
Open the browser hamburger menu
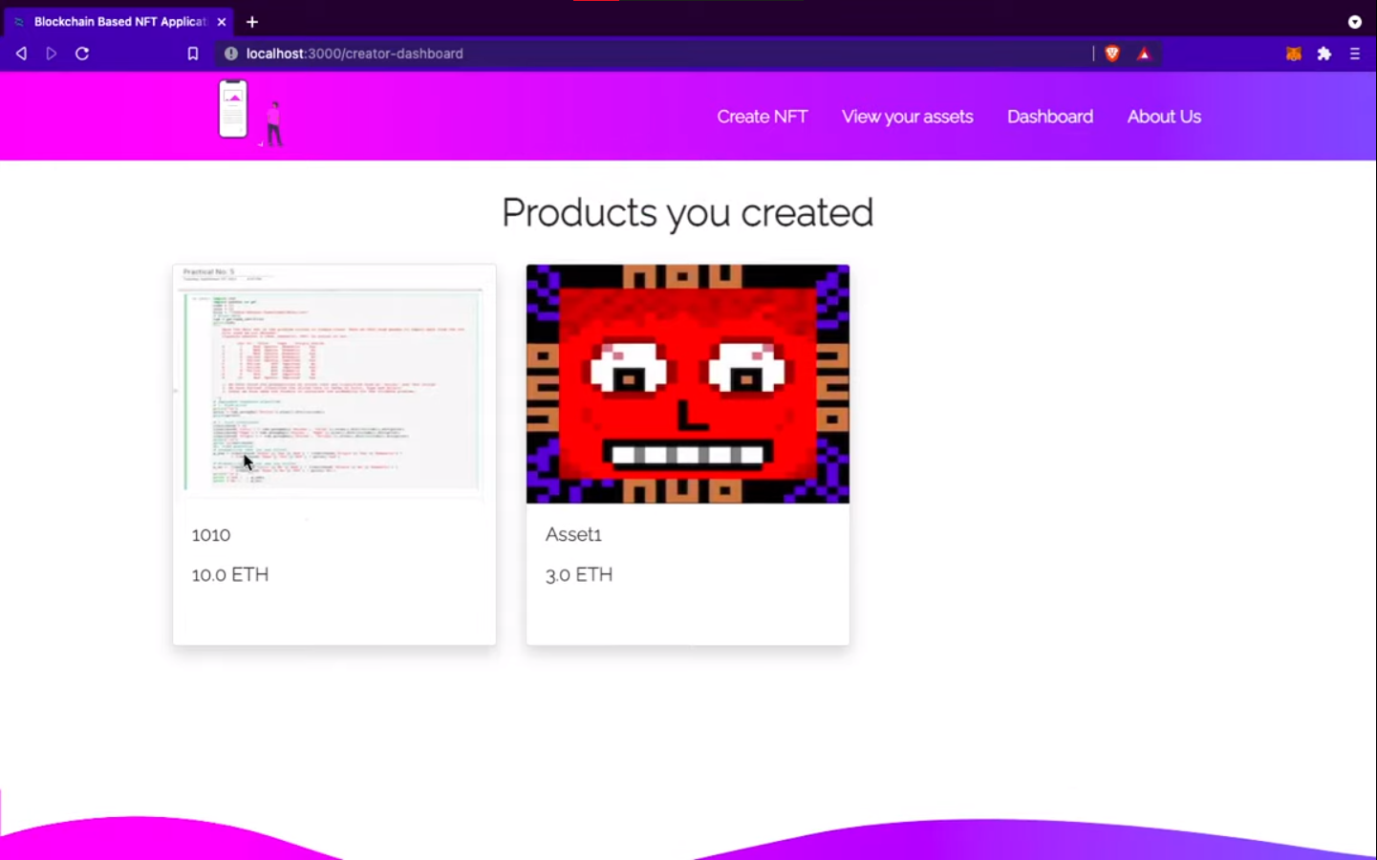[x=1355, y=54]
